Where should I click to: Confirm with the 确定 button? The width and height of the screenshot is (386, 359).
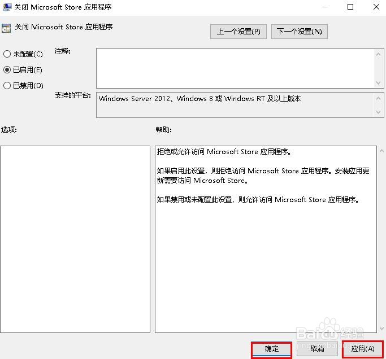(x=271, y=349)
